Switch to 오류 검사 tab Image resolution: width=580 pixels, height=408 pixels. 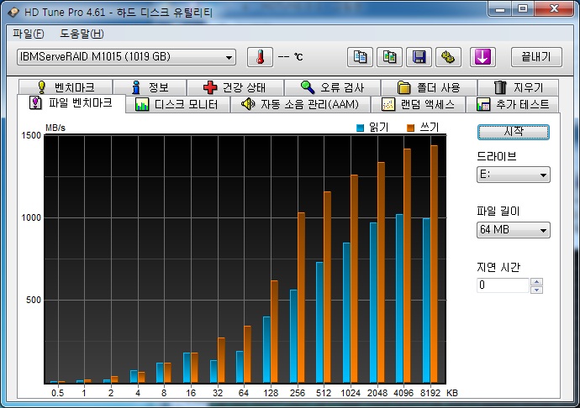pos(332,87)
